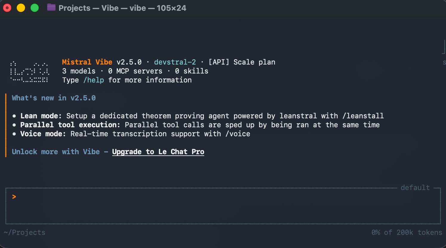The width and height of the screenshot is (446, 248).
Task: Click the 0 MCP servers status text
Action: tap(135, 71)
